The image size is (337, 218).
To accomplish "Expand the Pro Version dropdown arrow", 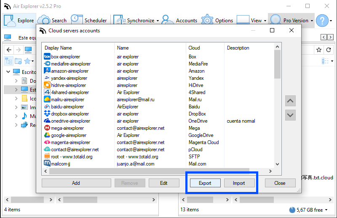I will (x=312, y=21).
